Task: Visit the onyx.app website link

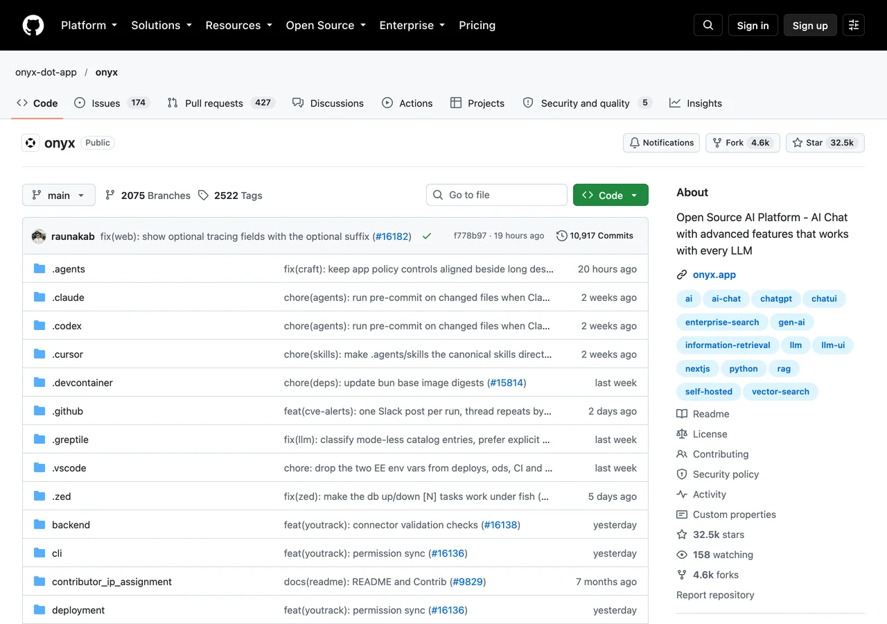Action: tap(714, 275)
